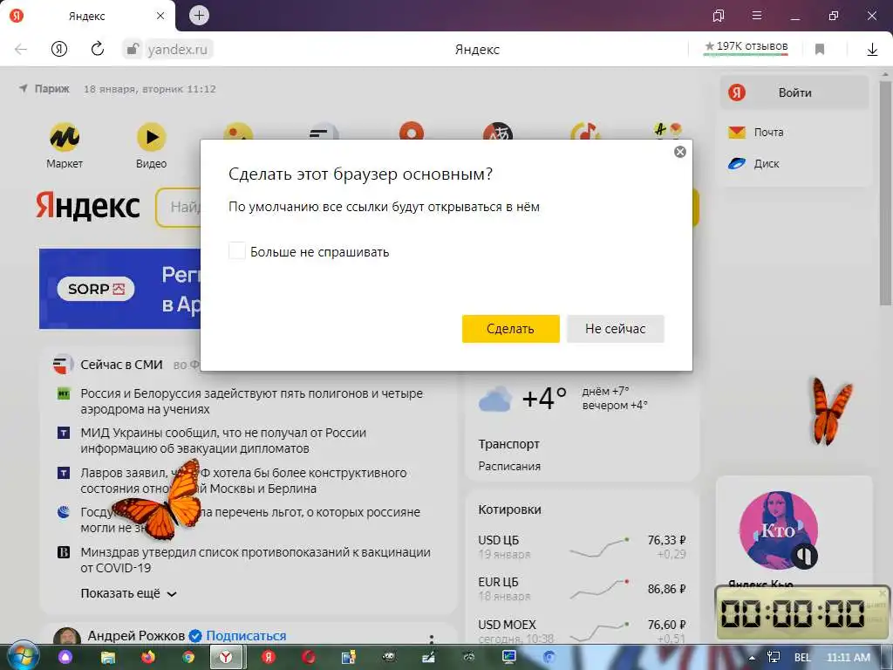Launch Opera from the taskbar
The width and height of the screenshot is (893, 670).
click(x=310, y=658)
